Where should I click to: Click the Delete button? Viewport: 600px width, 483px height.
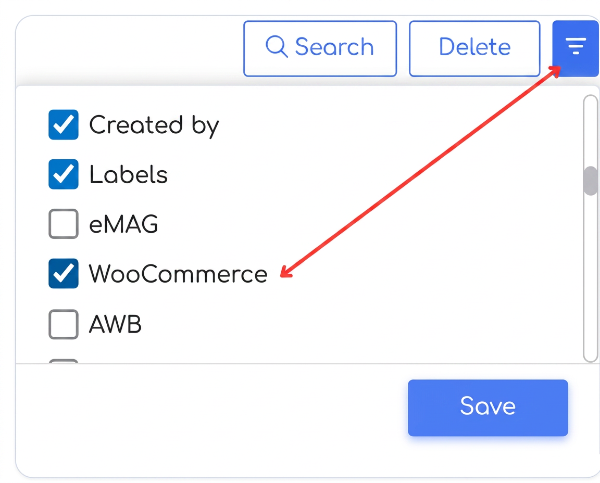coord(474,48)
